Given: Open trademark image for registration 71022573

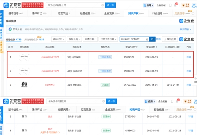Looking at the screenshot, I should [x=24, y=57].
